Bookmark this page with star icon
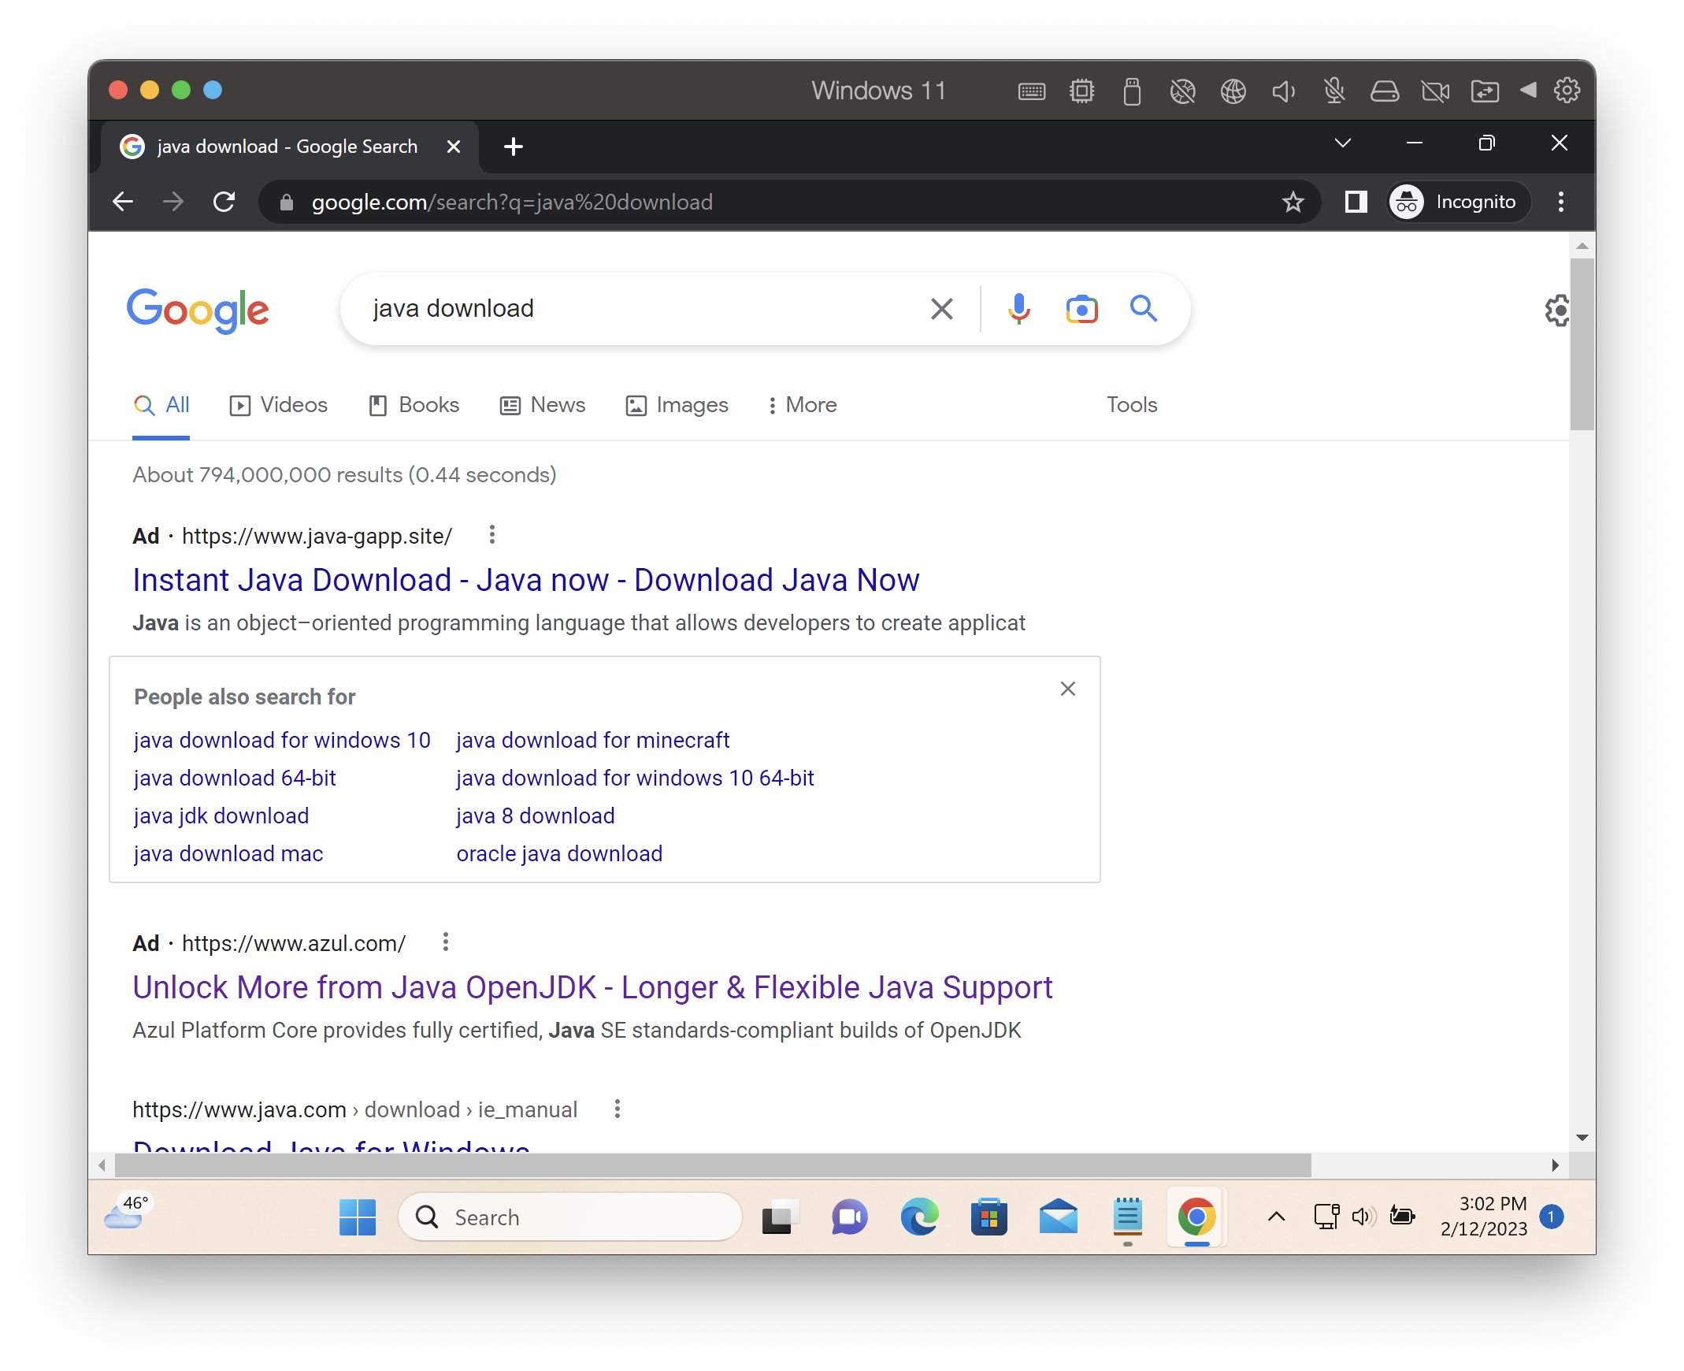 click(x=1293, y=202)
